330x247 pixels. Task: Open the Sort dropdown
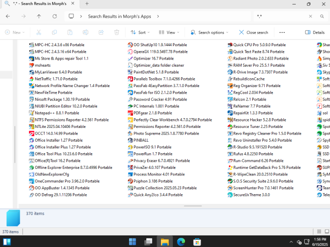point(140,32)
